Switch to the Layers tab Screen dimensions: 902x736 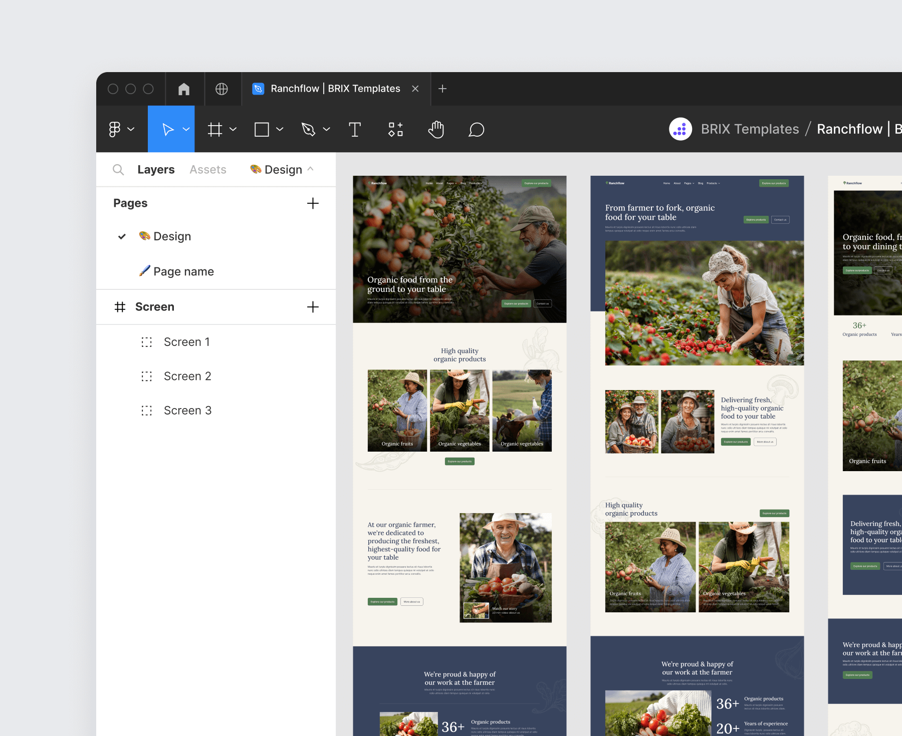pos(156,170)
